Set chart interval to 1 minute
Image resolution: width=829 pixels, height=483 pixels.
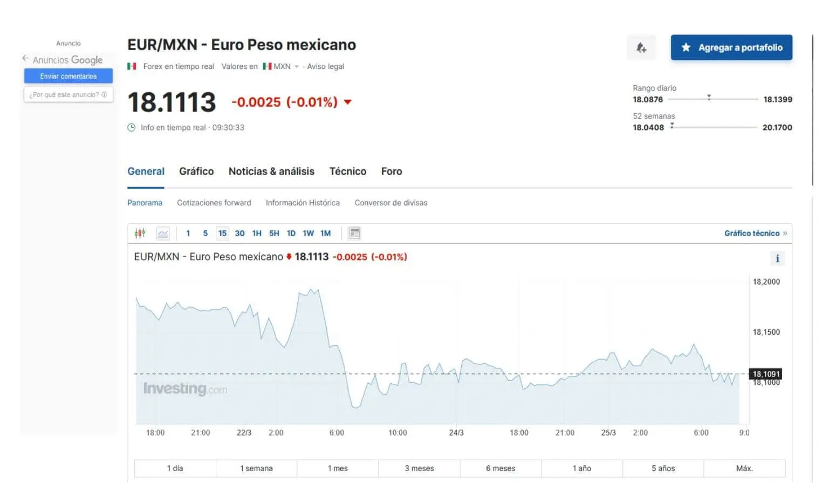click(x=188, y=233)
